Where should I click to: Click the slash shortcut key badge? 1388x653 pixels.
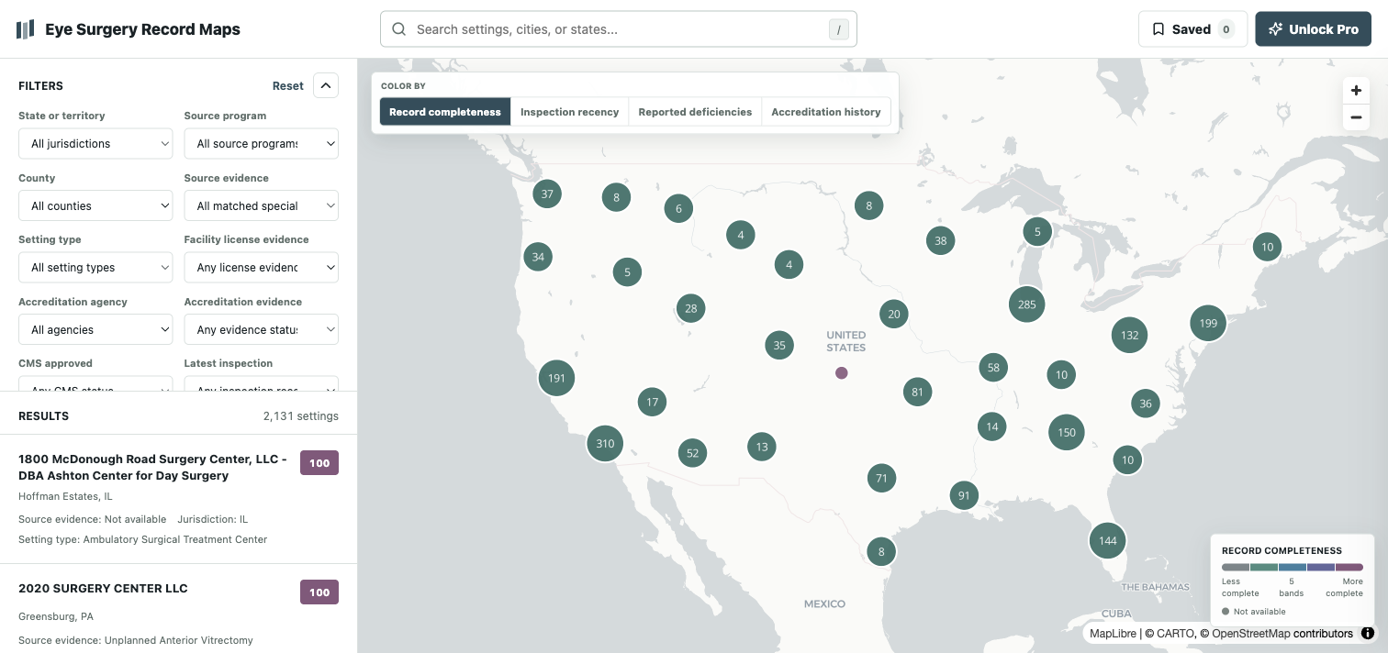coord(838,29)
